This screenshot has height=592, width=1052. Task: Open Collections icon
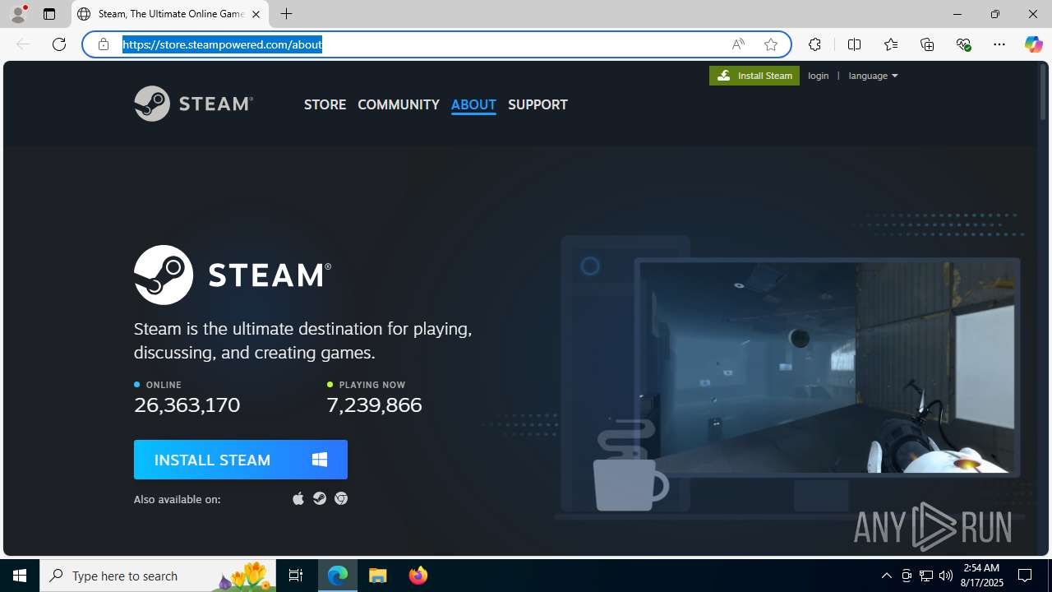pyautogui.click(x=927, y=44)
